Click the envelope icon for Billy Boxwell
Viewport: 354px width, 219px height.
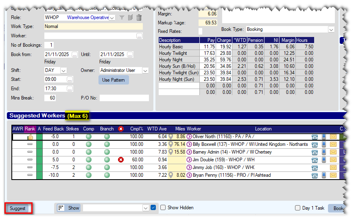[333, 144]
